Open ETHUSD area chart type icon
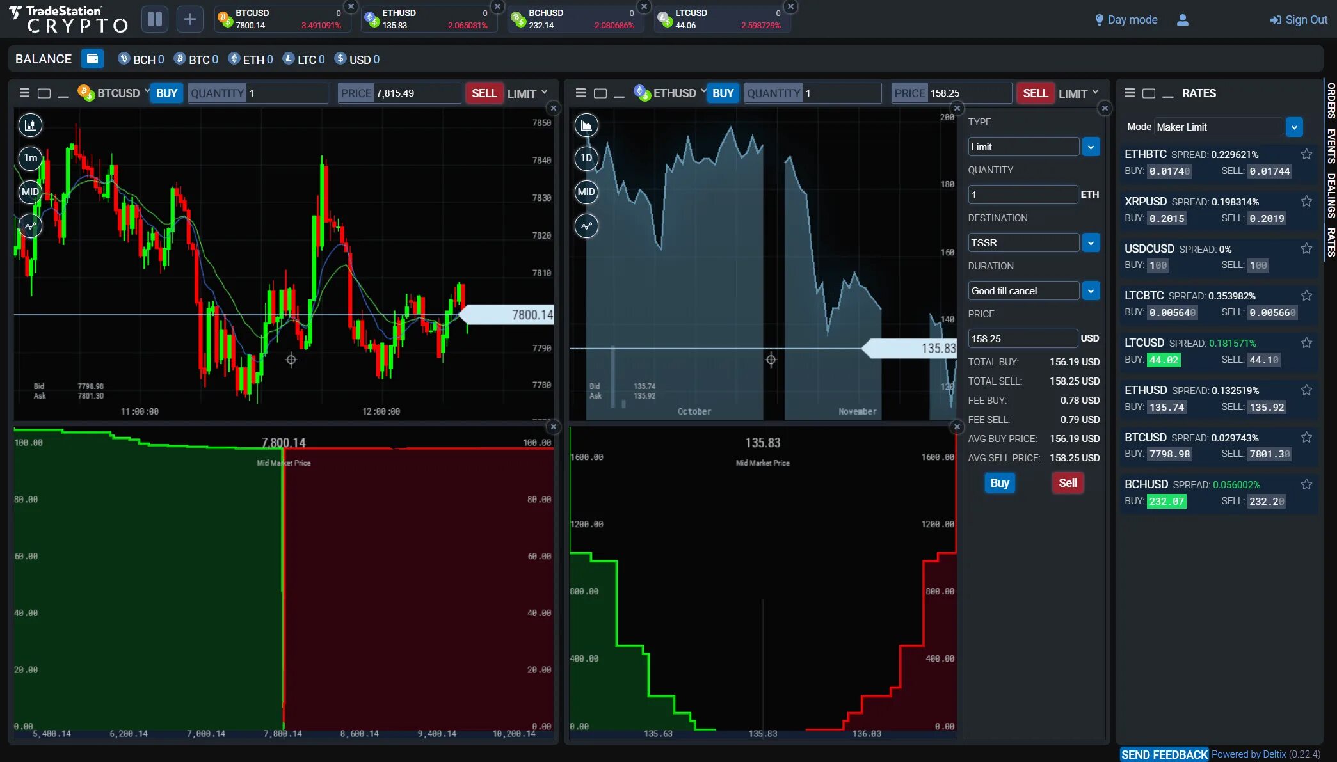 point(586,125)
